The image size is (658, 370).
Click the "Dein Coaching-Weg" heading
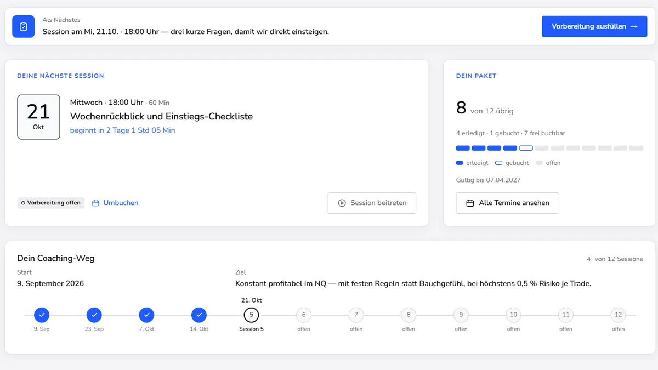click(56, 258)
